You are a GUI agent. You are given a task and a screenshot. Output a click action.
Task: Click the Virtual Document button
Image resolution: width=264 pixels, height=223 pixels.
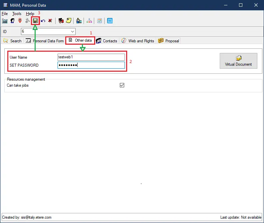point(238,61)
